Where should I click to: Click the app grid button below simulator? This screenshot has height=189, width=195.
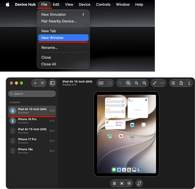tap(114, 183)
